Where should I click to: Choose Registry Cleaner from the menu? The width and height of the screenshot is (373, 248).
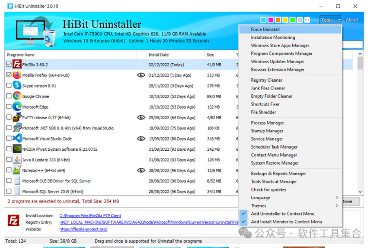coord(290,80)
